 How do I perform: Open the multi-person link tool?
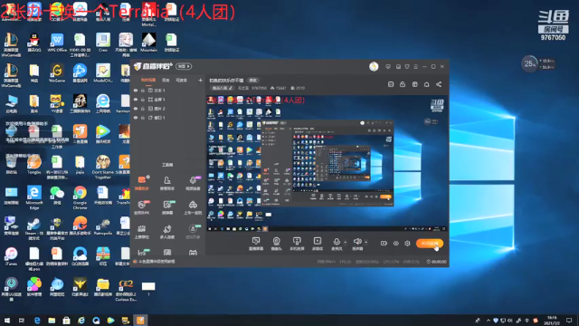coord(166,232)
